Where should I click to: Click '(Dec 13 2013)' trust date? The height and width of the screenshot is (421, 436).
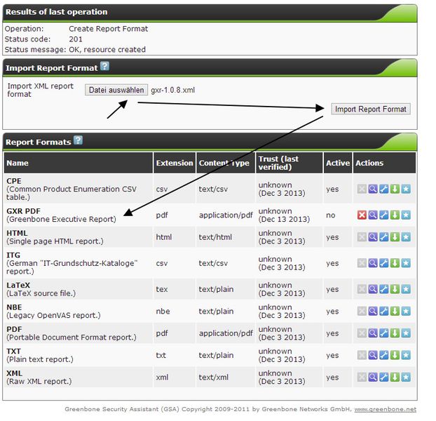284,219
